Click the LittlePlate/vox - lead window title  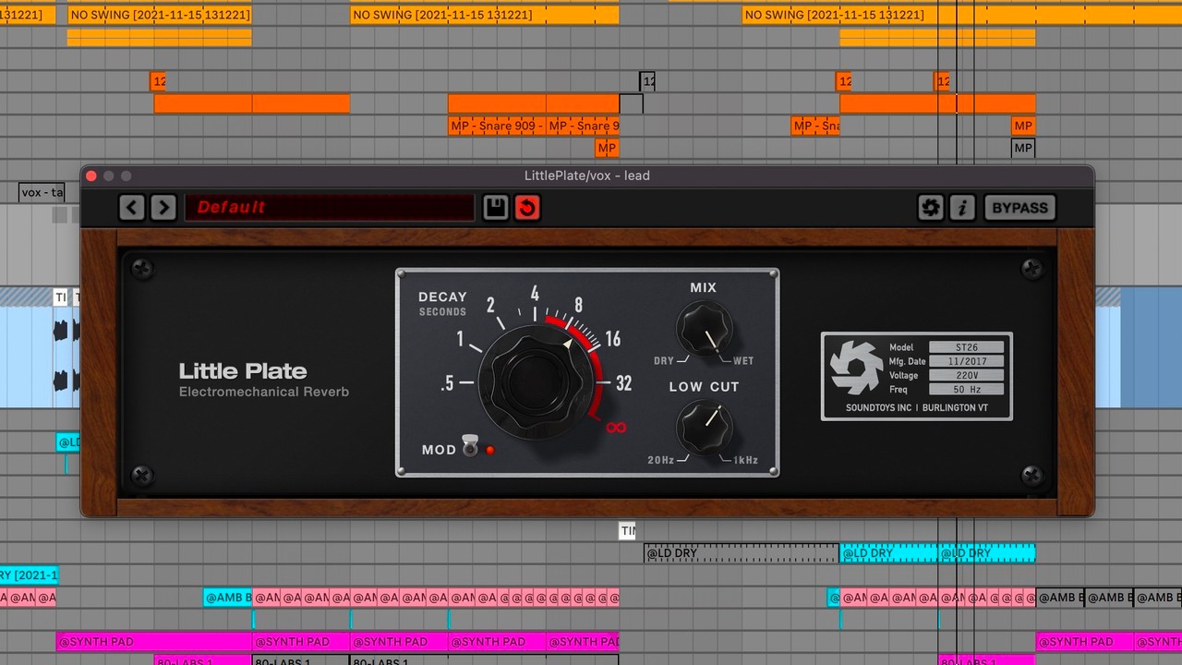coord(587,175)
